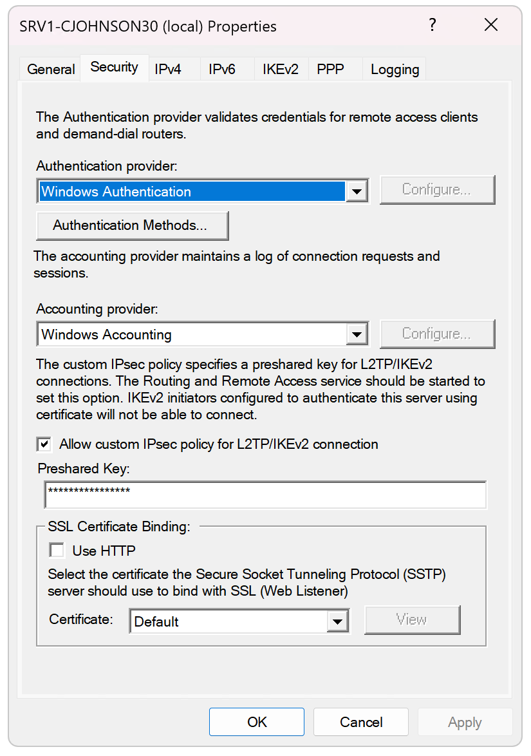The width and height of the screenshot is (531, 756).
Task: Click the Cancel button
Action: pos(360,721)
